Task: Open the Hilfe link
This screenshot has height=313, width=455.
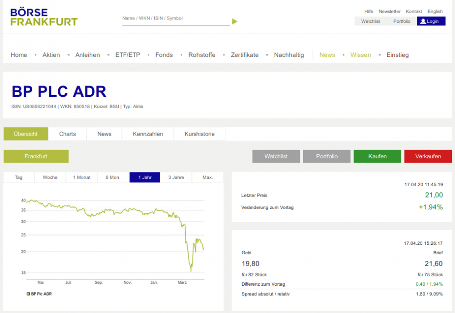Action: pos(369,11)
